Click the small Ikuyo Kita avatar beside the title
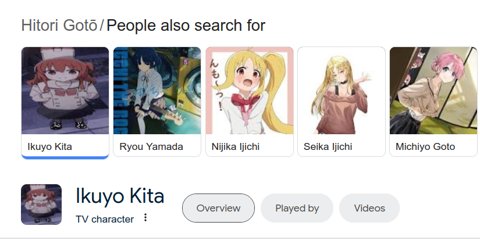Viewport: 480px width, 240px height. tap(41, 205)
